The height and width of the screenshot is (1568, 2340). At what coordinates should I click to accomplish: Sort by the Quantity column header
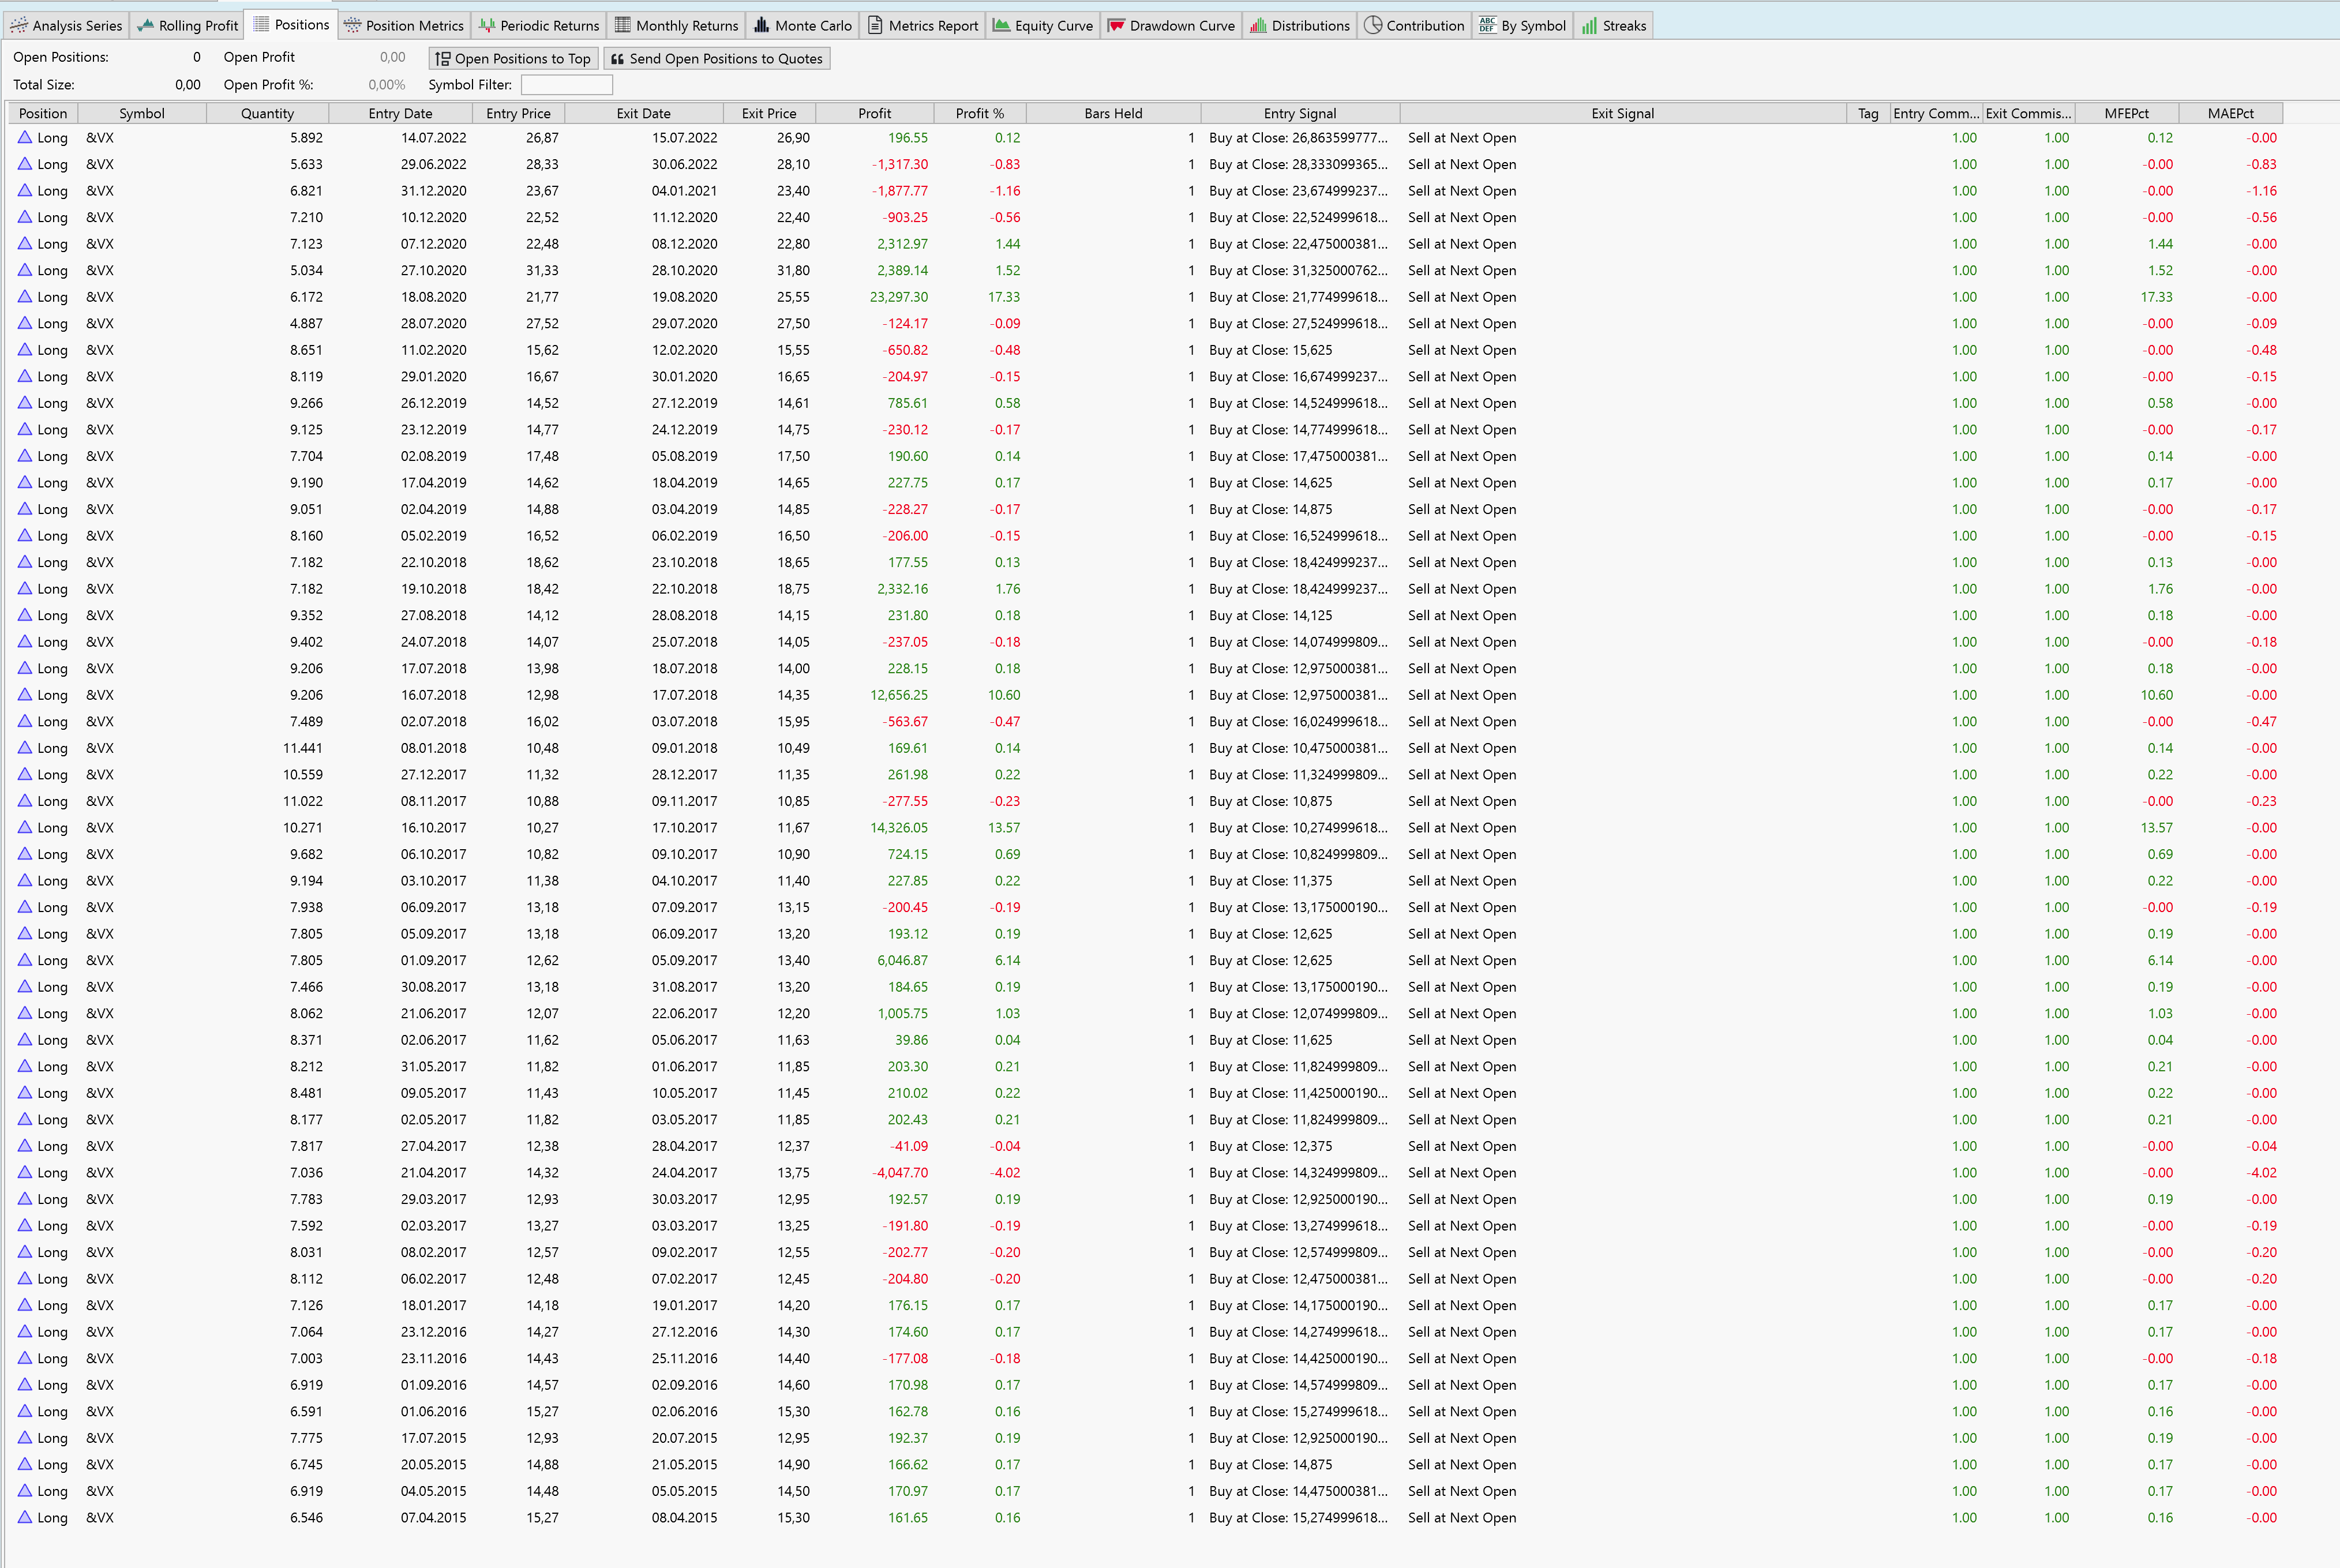pos(267,113)
